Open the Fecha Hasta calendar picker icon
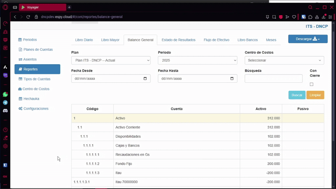This screenshot has height=189, width=336. [232, 79]
